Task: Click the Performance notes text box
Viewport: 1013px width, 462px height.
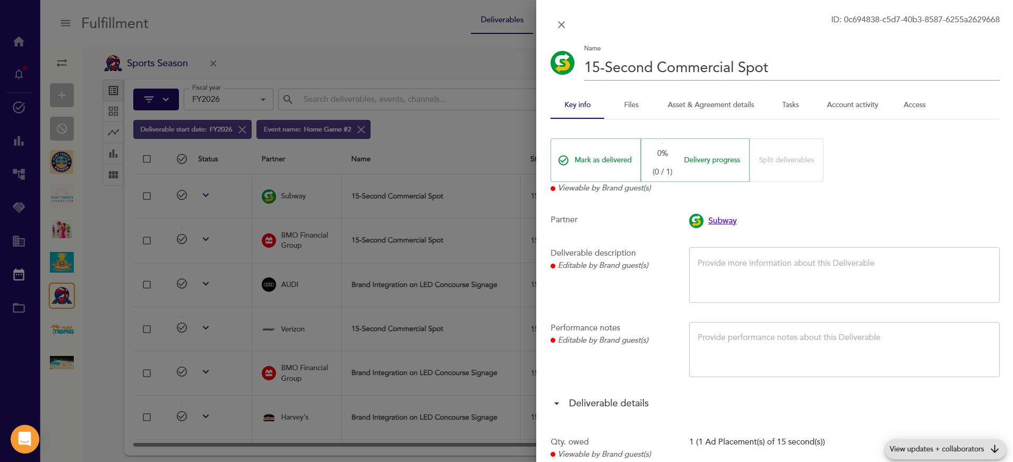Action: point(844,350)
